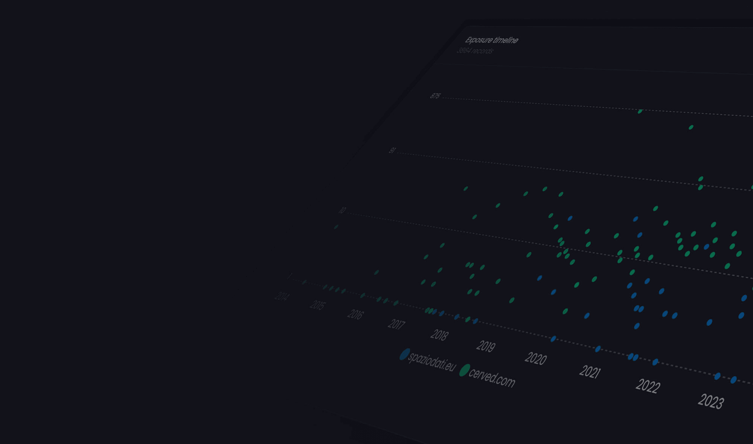Click the blue spaziodati.eu legend marker
Viewport: 753px width, 444px height.
404,354
